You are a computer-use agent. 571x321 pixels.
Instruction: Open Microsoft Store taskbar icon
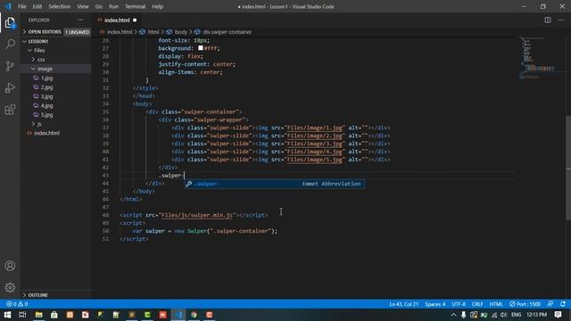[x=54, y=315]
